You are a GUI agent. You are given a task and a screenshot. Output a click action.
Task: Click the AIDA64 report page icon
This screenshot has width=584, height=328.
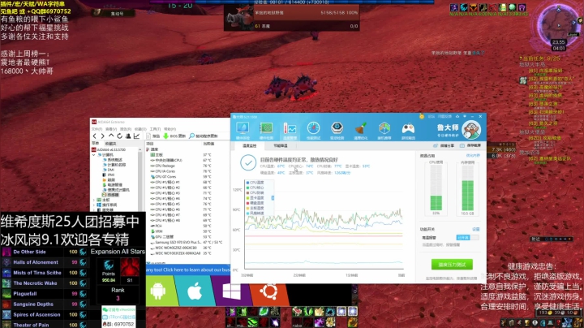[x=148, y=136]
